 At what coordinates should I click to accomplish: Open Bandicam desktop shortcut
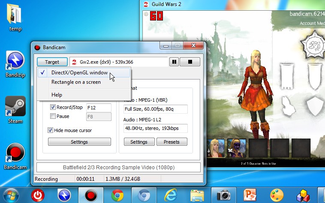coord(15,156)
